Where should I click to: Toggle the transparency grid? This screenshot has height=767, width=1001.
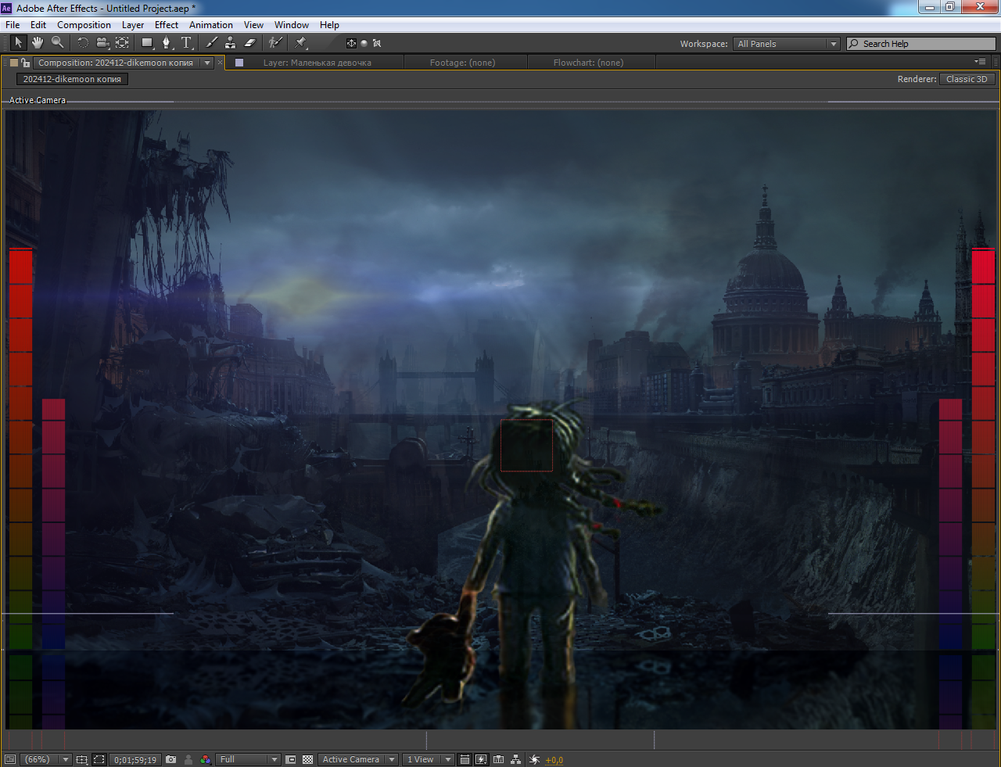coord(307,759)
